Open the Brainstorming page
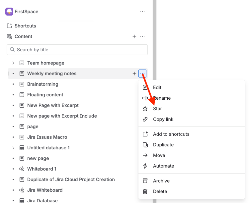The width and height of the screenshot is (251, 203). 43,84
